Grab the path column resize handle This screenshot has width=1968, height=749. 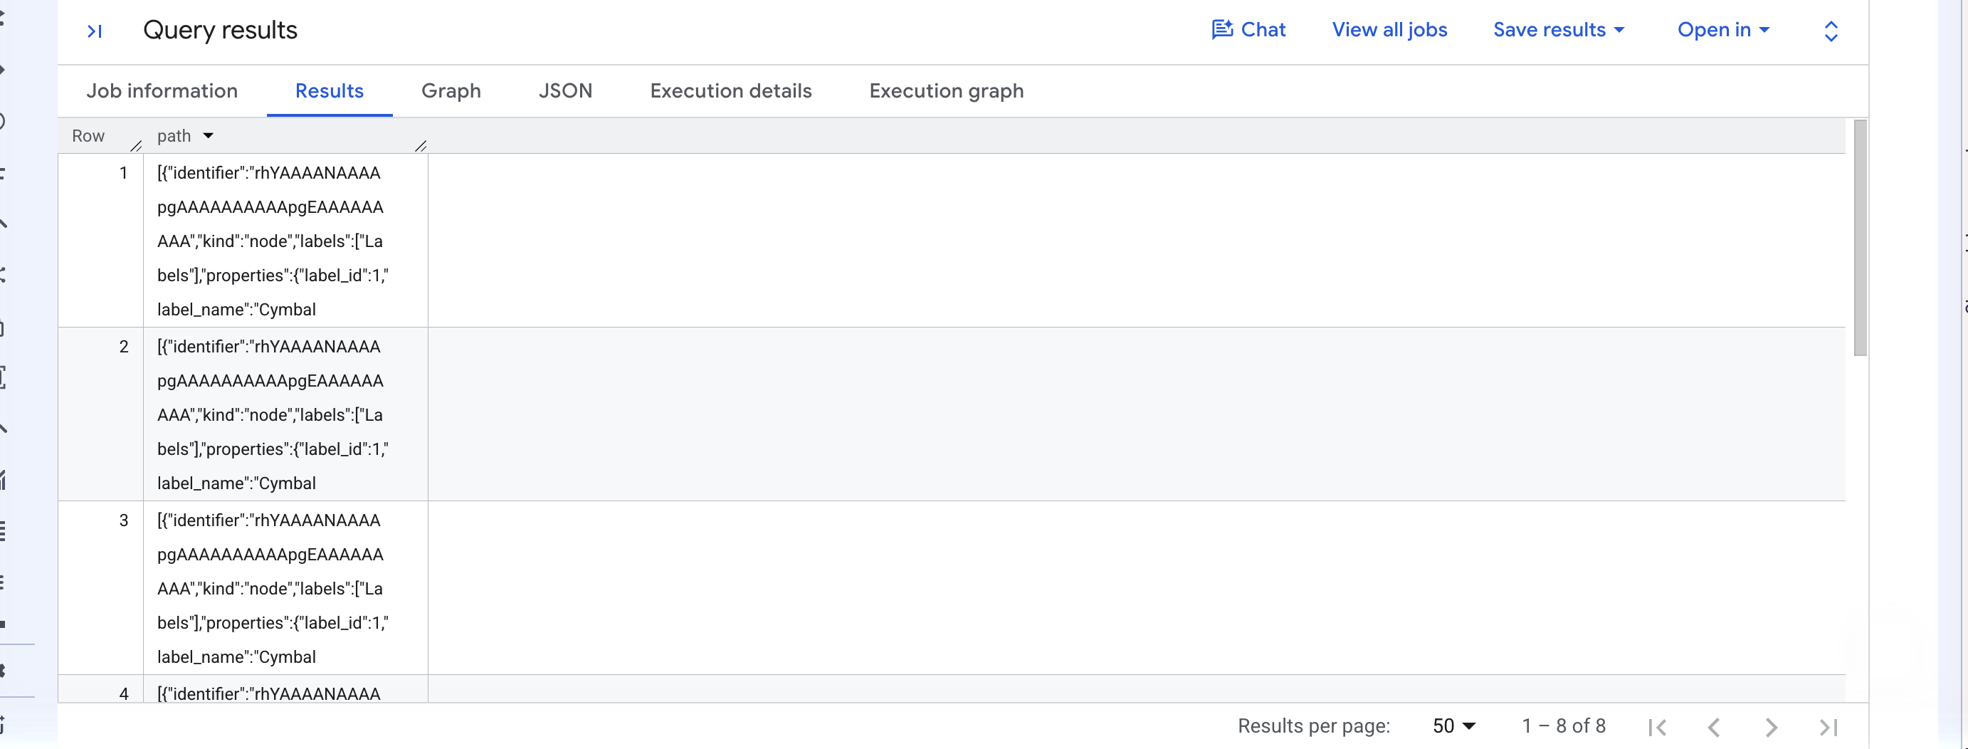coord(421,145)
